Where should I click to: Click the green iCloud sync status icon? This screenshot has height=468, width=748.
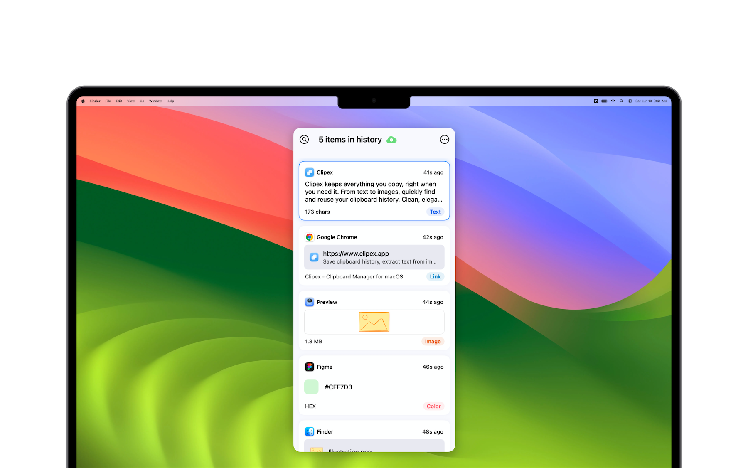(391, 140)
